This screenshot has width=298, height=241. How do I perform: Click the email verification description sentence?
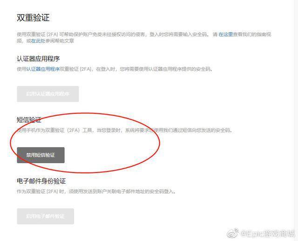point(96,191)
